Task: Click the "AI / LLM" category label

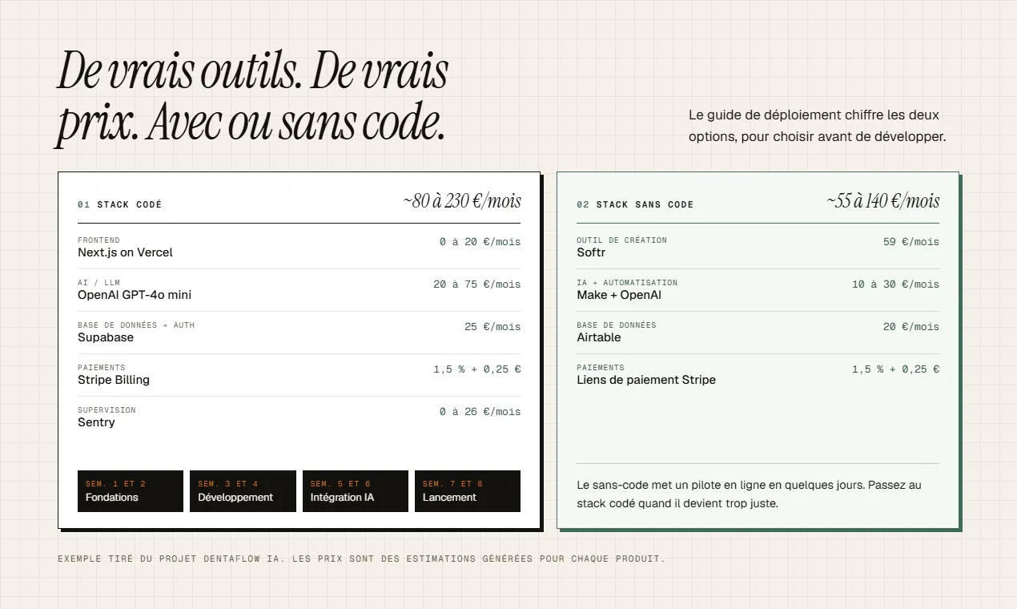Action: pyautogui.click(x=98, y=283)
